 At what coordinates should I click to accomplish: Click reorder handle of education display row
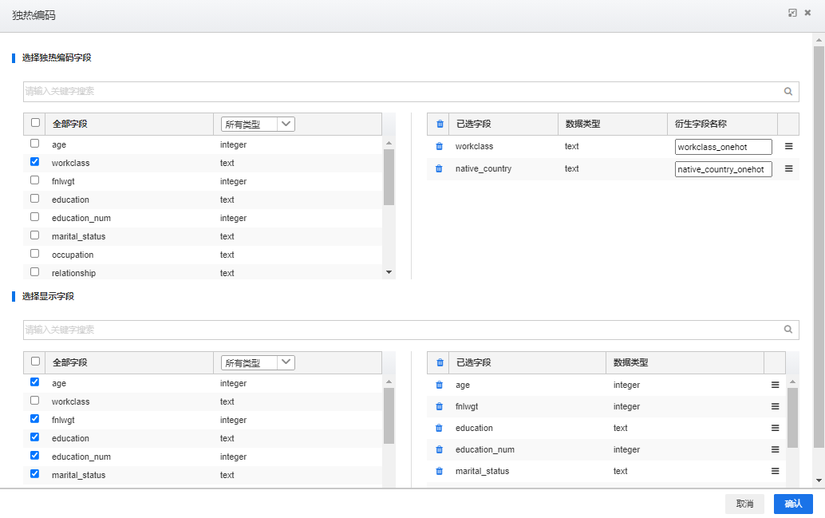tap(775, 428)
